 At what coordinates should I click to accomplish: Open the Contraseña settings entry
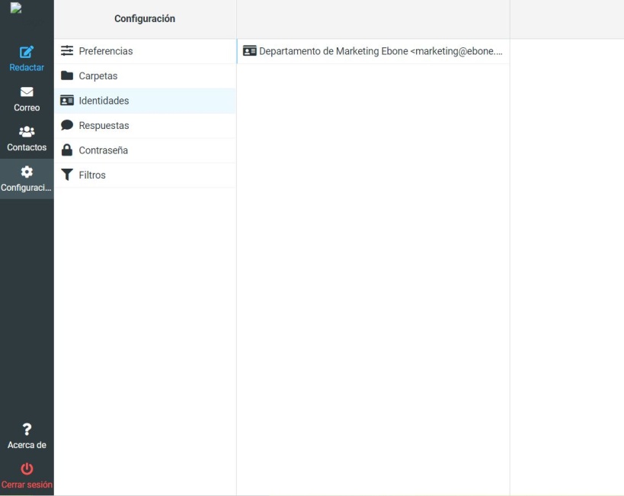pyautogui.click(x=103, y=150)
